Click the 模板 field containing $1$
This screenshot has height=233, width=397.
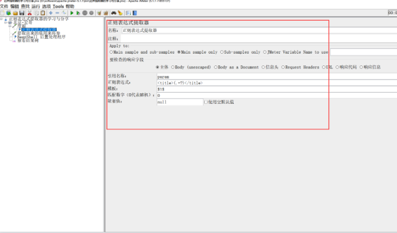(276, 89)
